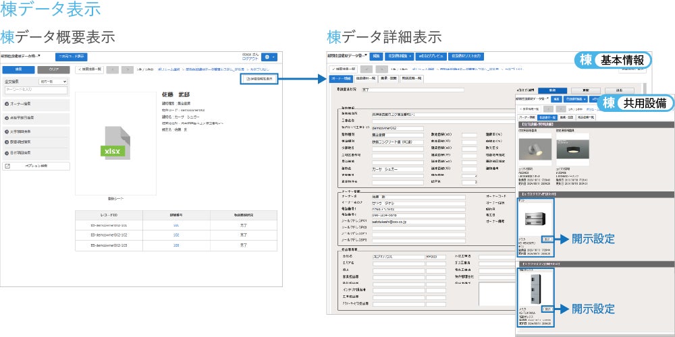Click the delivery box locker product thumbnail
Image resolution: width=675 pixels, height=337 pixels.
(535, 289)
